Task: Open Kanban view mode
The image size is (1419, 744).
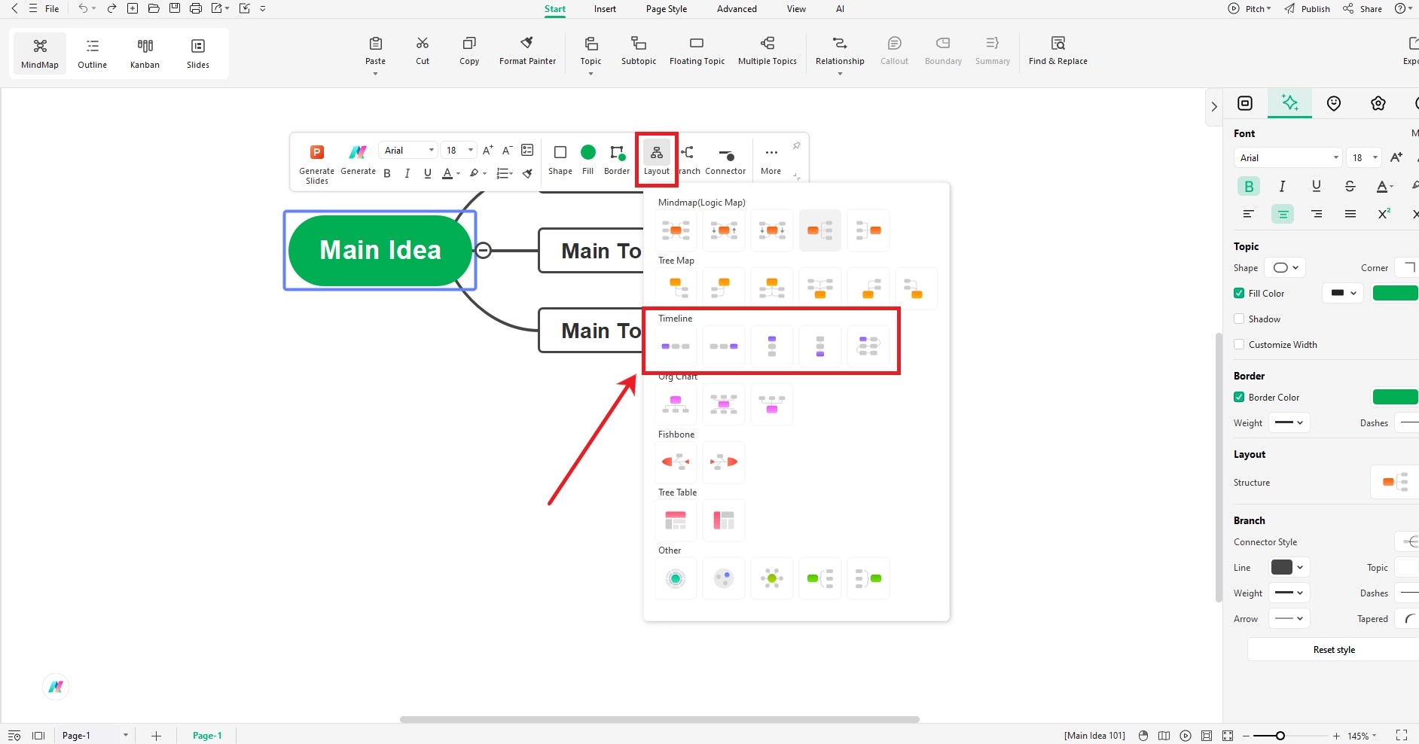Action: tap(145, 53)
